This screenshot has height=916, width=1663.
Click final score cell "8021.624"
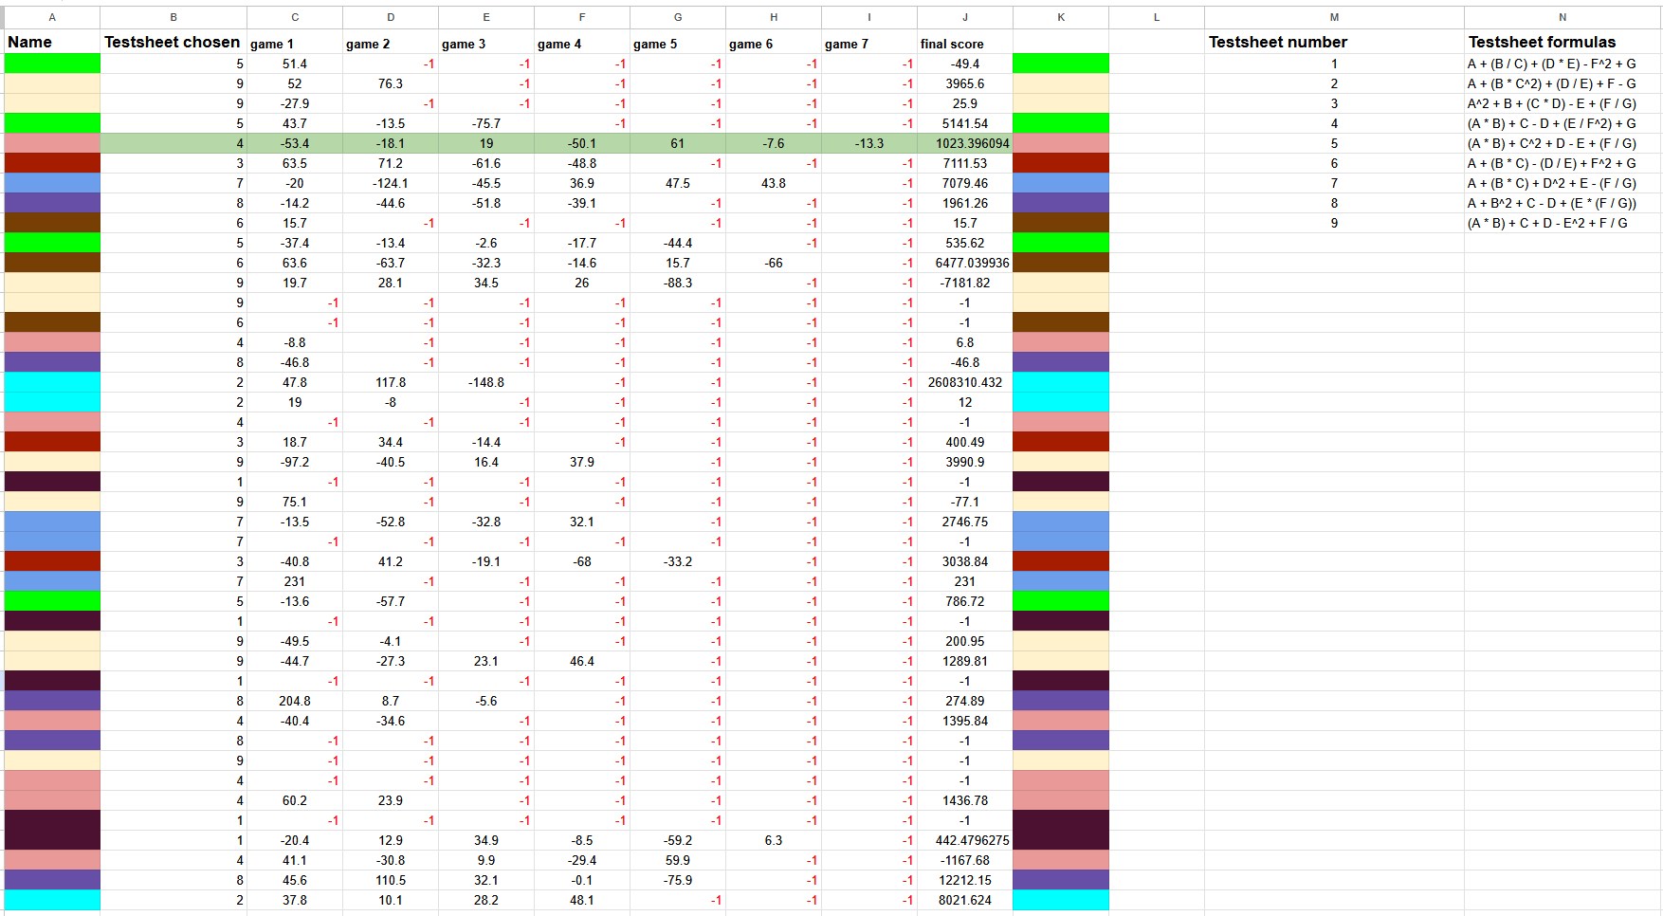[965, 900]
